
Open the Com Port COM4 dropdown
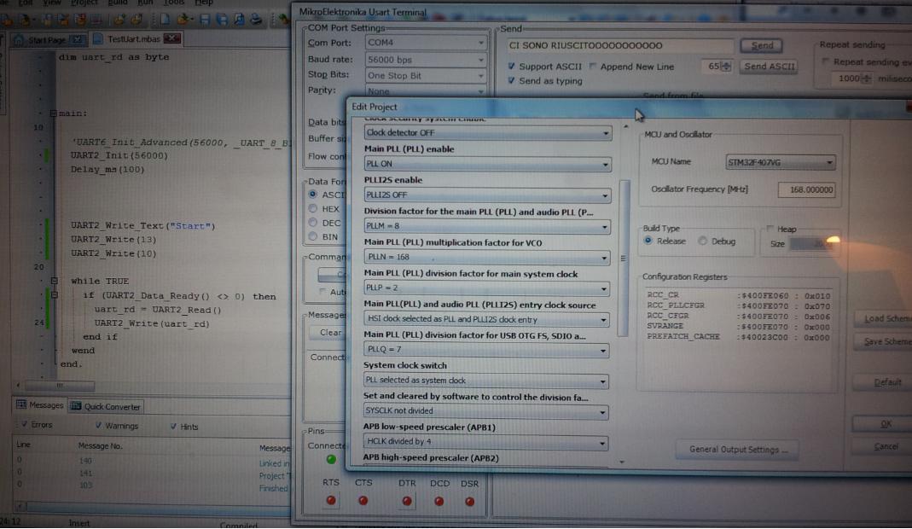point(426,43)
